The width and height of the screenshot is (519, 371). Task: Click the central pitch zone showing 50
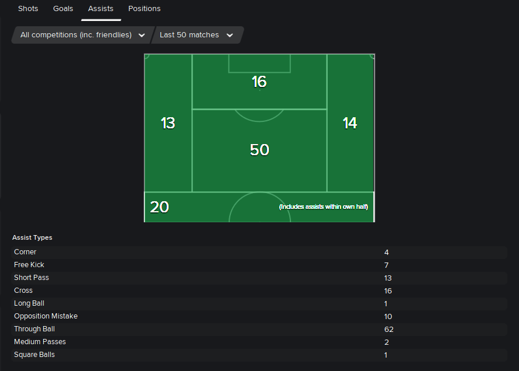259,149
